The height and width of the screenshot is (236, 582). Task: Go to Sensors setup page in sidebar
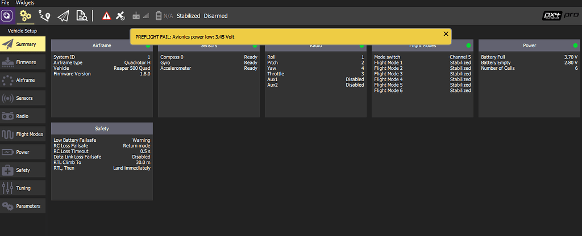[23, 98]
